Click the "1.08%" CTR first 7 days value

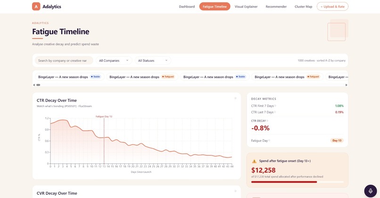(x=339, y=106)
